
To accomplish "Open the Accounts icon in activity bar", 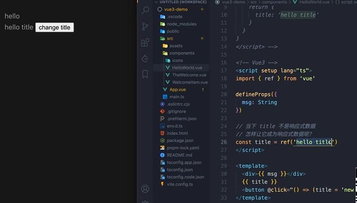I will click(145, 189).
